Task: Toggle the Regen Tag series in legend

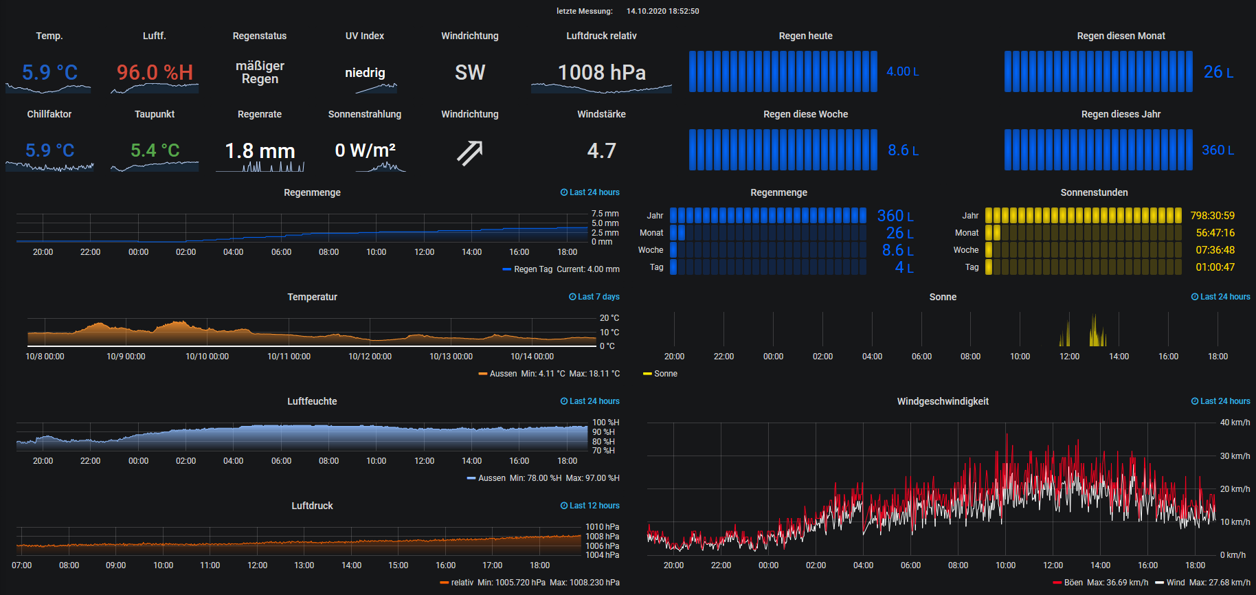Action: point(533,269)
